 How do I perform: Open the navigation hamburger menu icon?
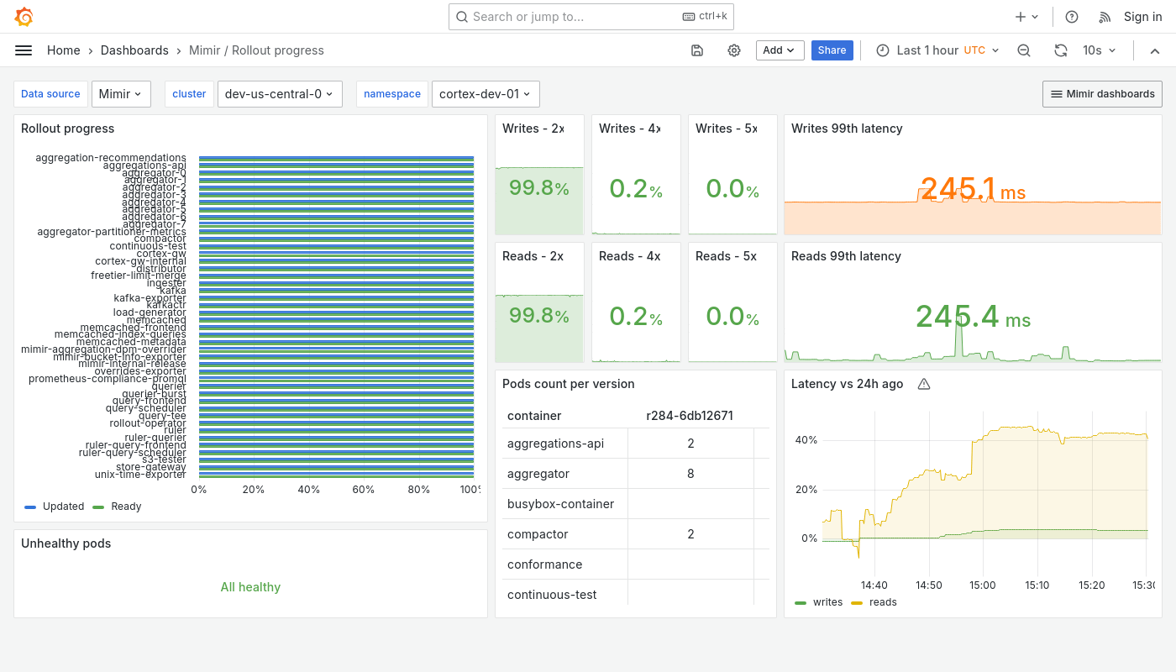click(24, 50)
